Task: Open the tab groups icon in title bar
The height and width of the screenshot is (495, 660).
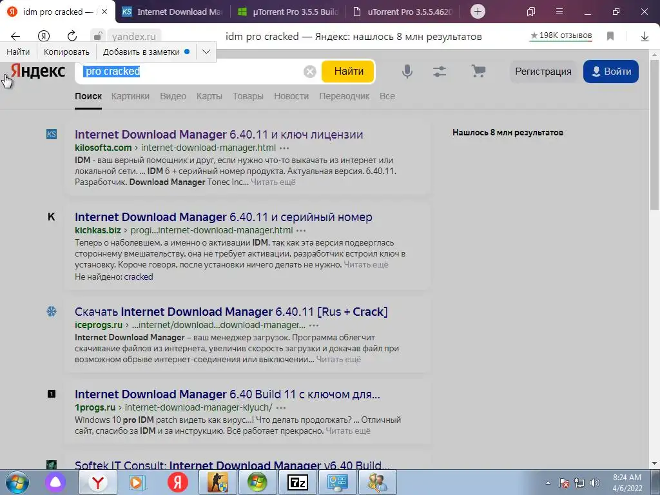Action: click(x=531, y=12)
